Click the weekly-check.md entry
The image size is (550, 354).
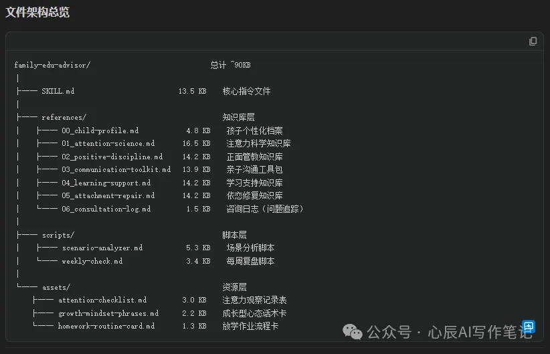92,261
